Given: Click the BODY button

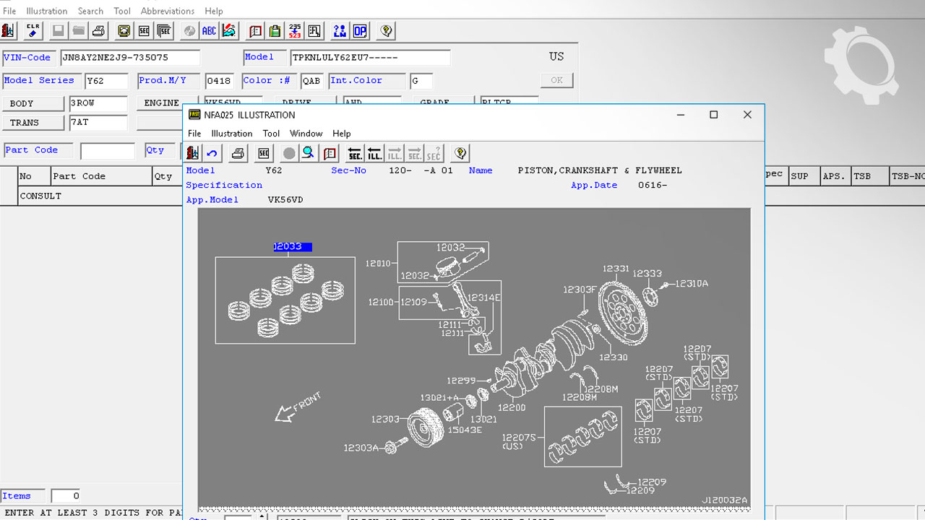Looking at the screenshot, I should pos(33,103).
